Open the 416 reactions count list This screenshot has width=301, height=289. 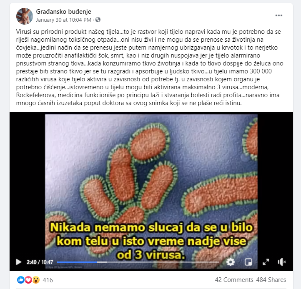click(48, 280)
